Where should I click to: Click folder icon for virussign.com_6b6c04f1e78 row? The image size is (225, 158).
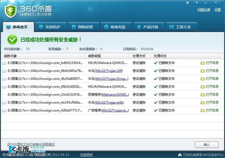click(x=202, y=71)
